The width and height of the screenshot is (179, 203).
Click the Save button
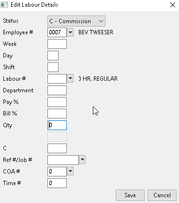tap(130, 195)
